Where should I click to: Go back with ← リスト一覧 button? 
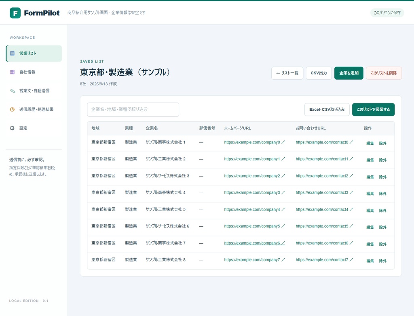[287, 73]
